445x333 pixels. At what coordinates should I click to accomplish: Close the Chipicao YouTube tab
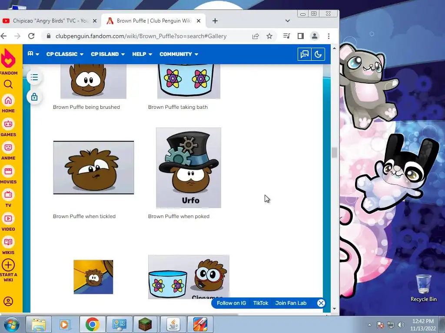pos(95,21)
